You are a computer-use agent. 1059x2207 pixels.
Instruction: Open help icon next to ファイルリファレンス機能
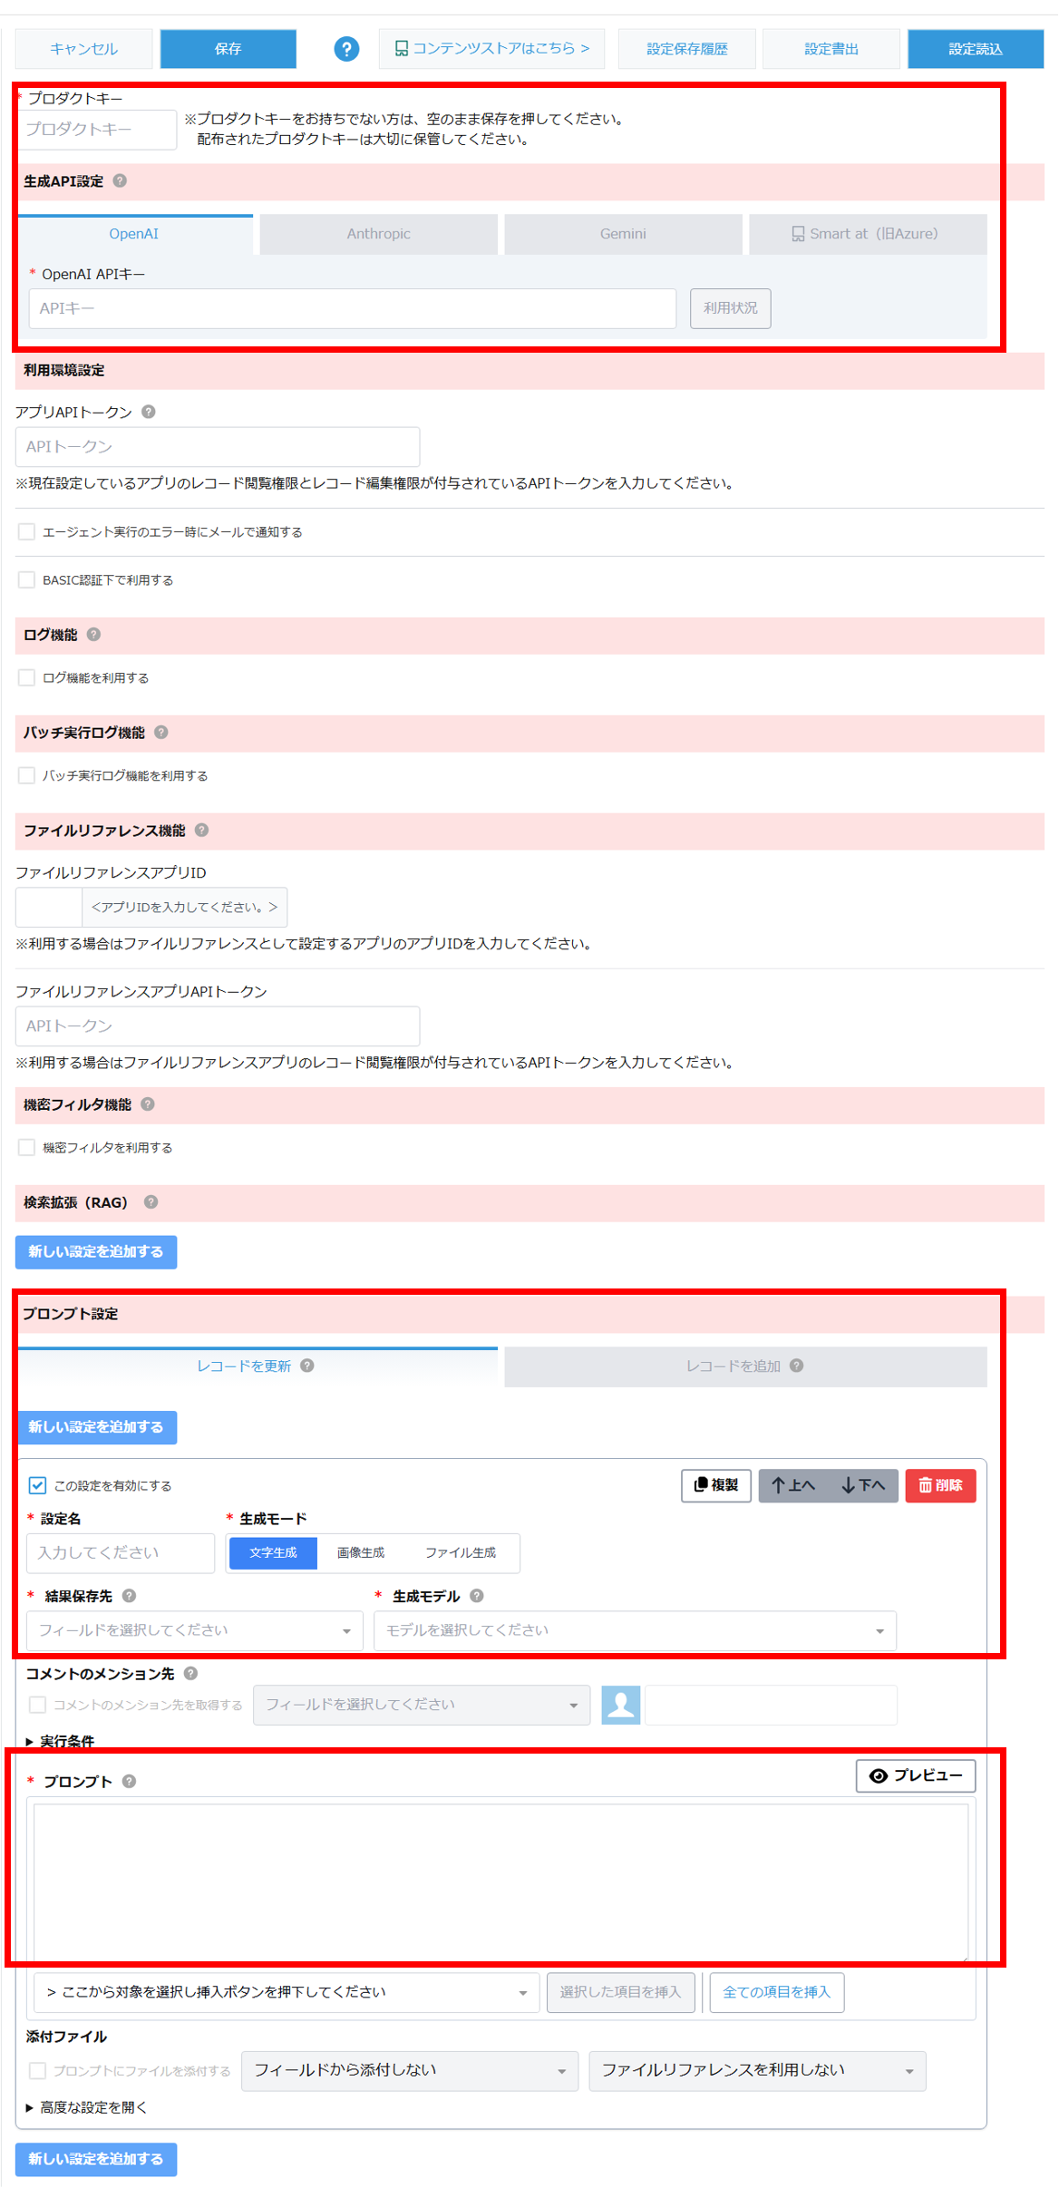click(202, 831)
